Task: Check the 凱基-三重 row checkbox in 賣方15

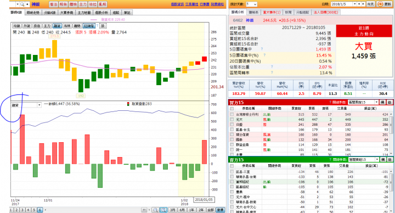Action: [x=232, y=172]
